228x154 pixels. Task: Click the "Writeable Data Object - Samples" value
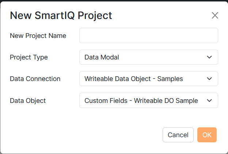(x=133, y=79)
